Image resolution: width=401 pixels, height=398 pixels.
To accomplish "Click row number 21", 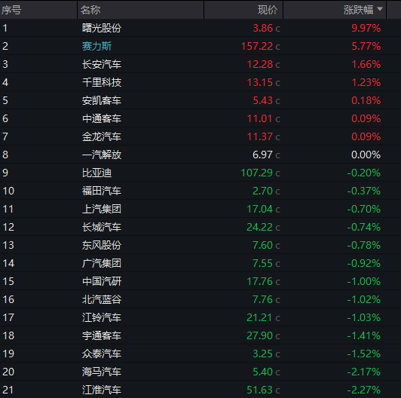I will 8,390.
